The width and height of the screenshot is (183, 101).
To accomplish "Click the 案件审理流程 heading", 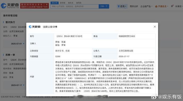I will point(10,16).
